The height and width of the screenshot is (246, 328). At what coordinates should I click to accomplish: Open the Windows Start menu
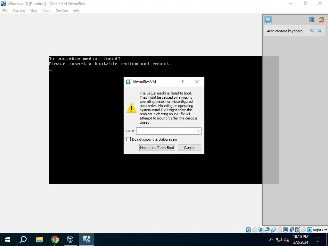[8, 240]
